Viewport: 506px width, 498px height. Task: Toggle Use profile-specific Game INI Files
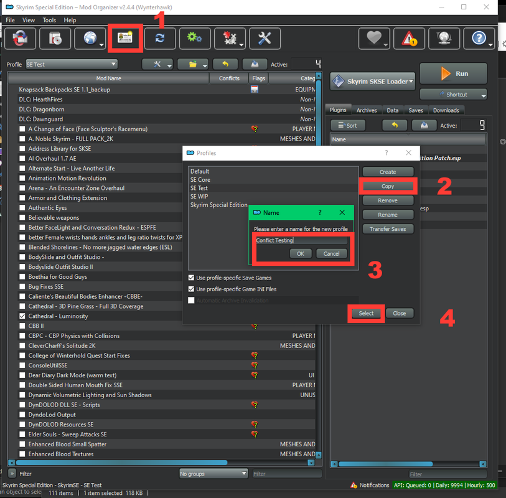pyautogui.click(x=191, y=289)
